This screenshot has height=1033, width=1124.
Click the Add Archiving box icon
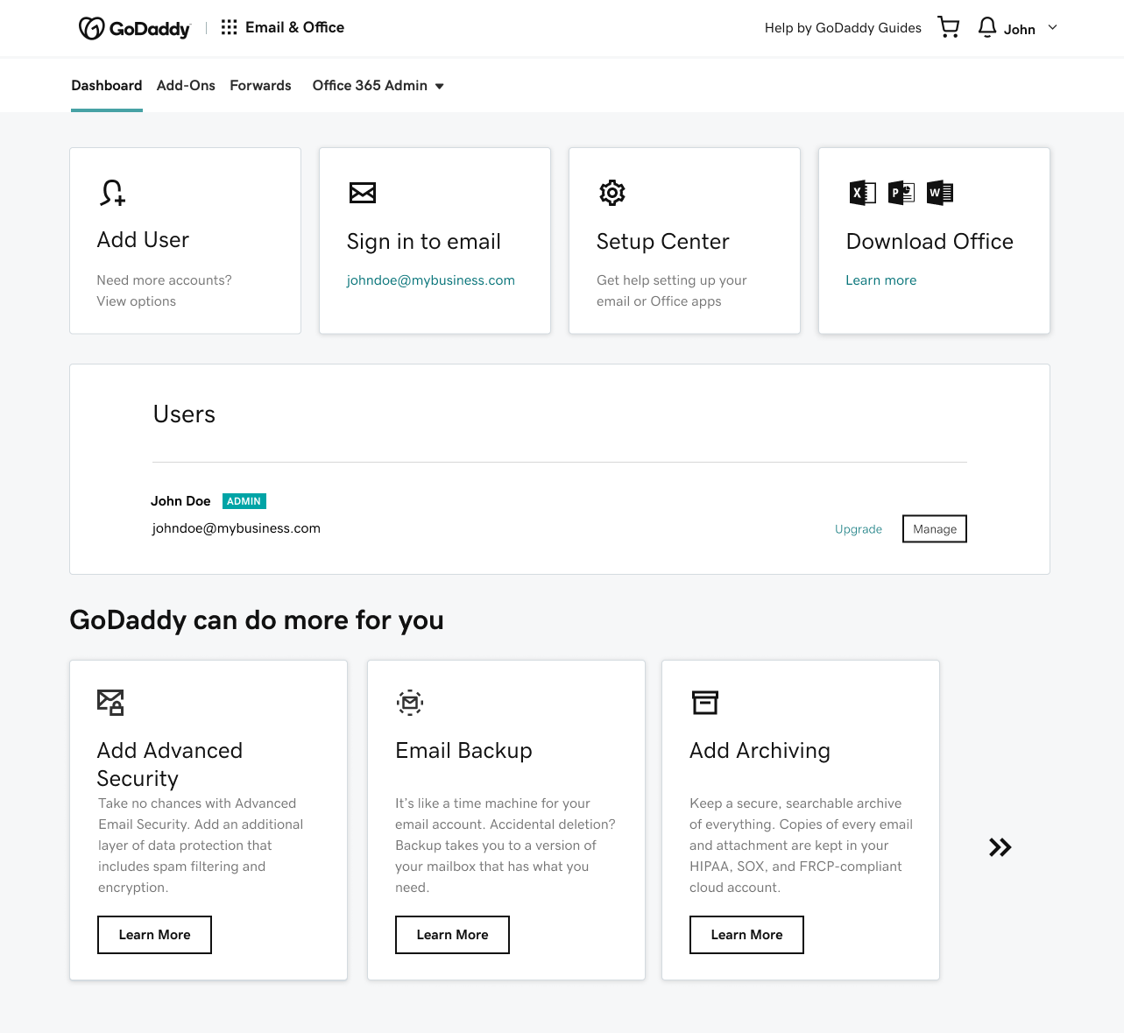pos(705,702)
